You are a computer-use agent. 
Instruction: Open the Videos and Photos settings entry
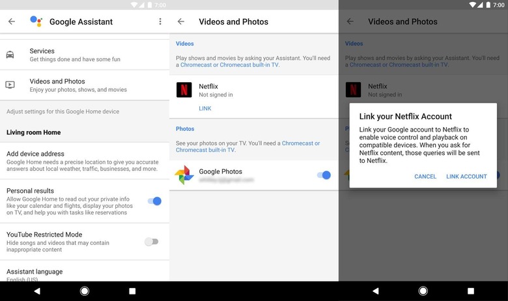[x=85, y=85]
